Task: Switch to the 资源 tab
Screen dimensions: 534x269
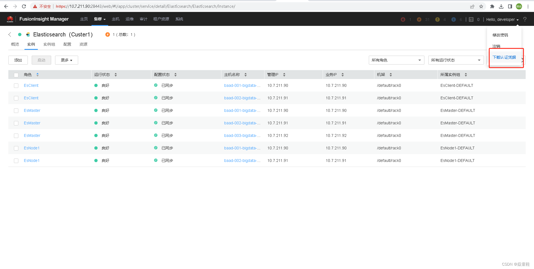Action: [x=83, y=44]
